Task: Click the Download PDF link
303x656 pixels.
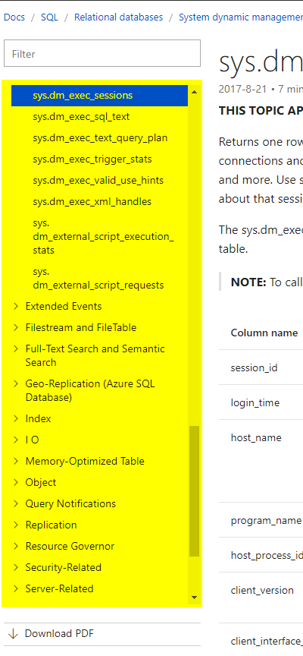Action: [x=59, y=634]
